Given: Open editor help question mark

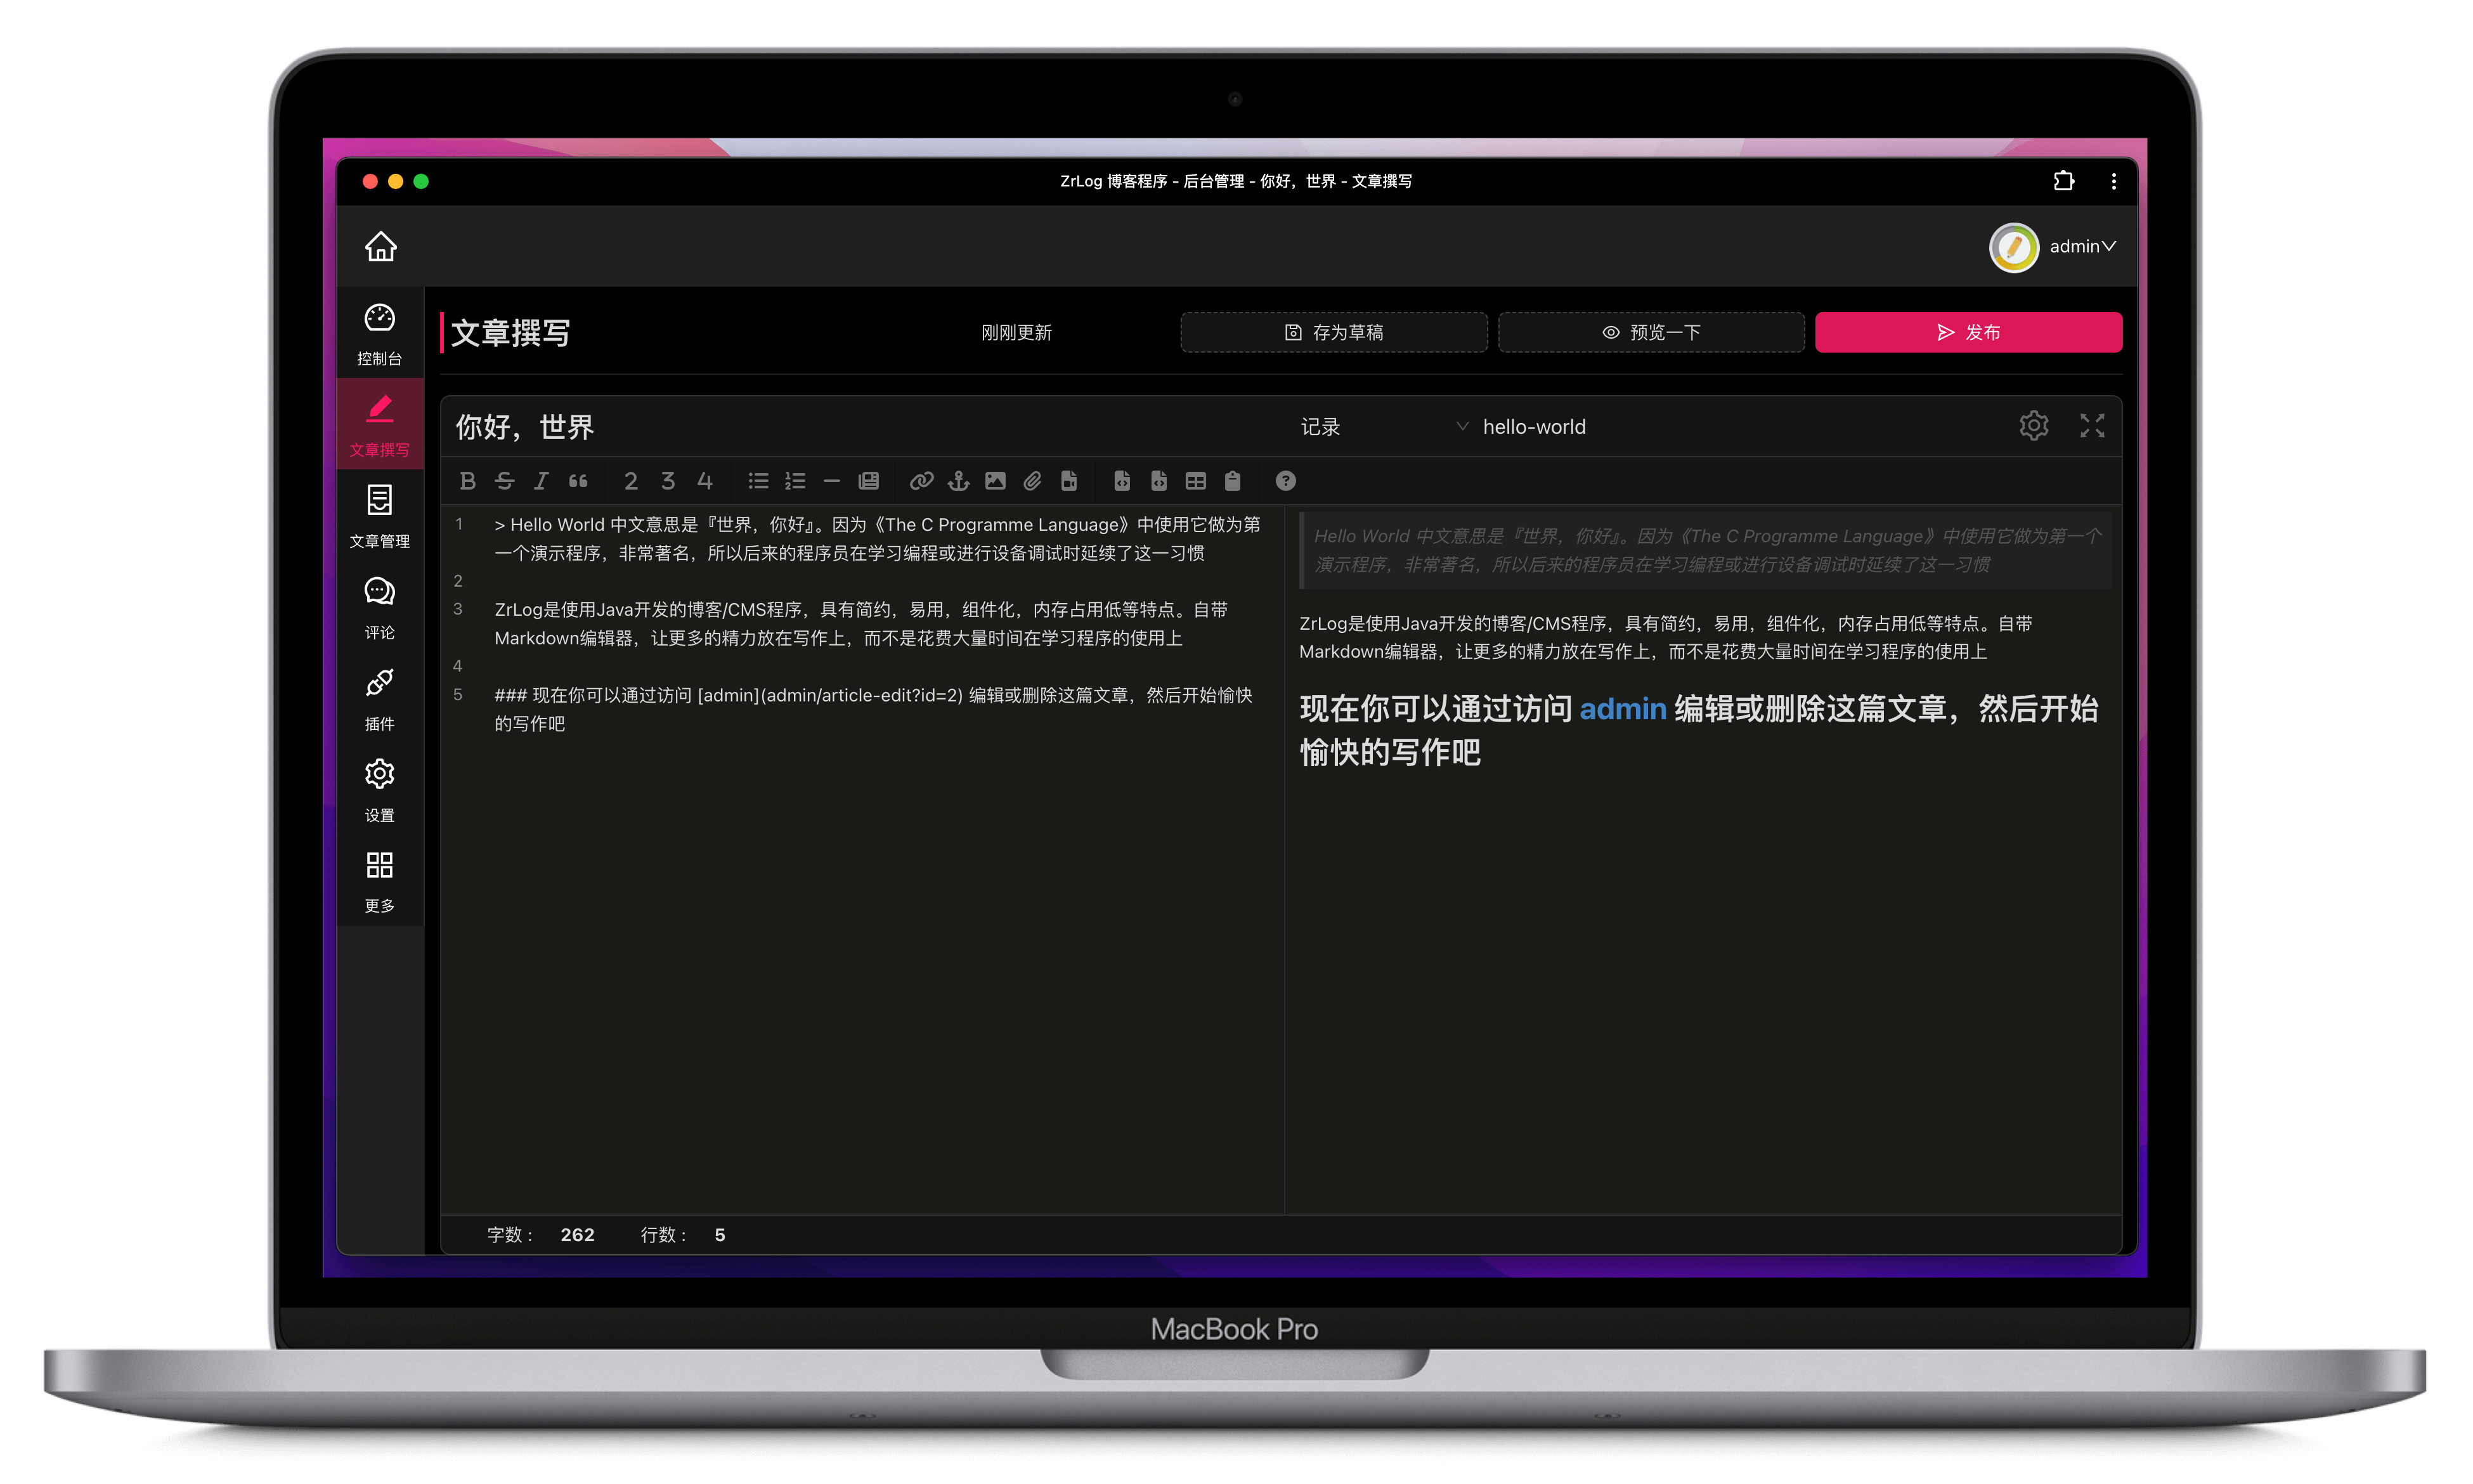Looking at the screenshot, I should (1285, 481).
